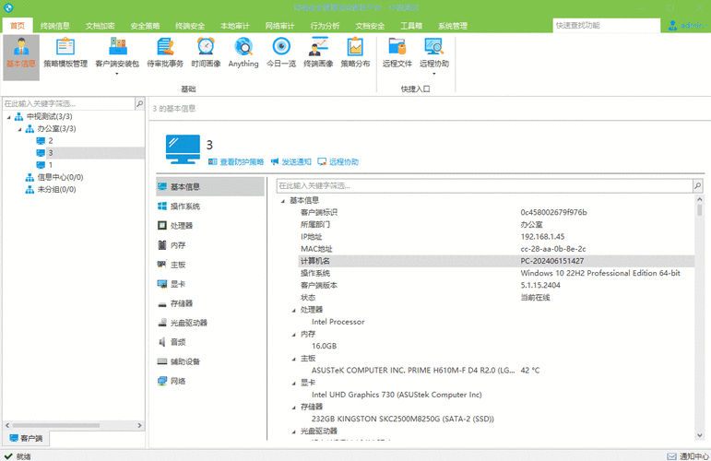Screen dimensions: 711x461
Task: Select the IP地址 192.168.1.45 row
Action: [496, 237]
